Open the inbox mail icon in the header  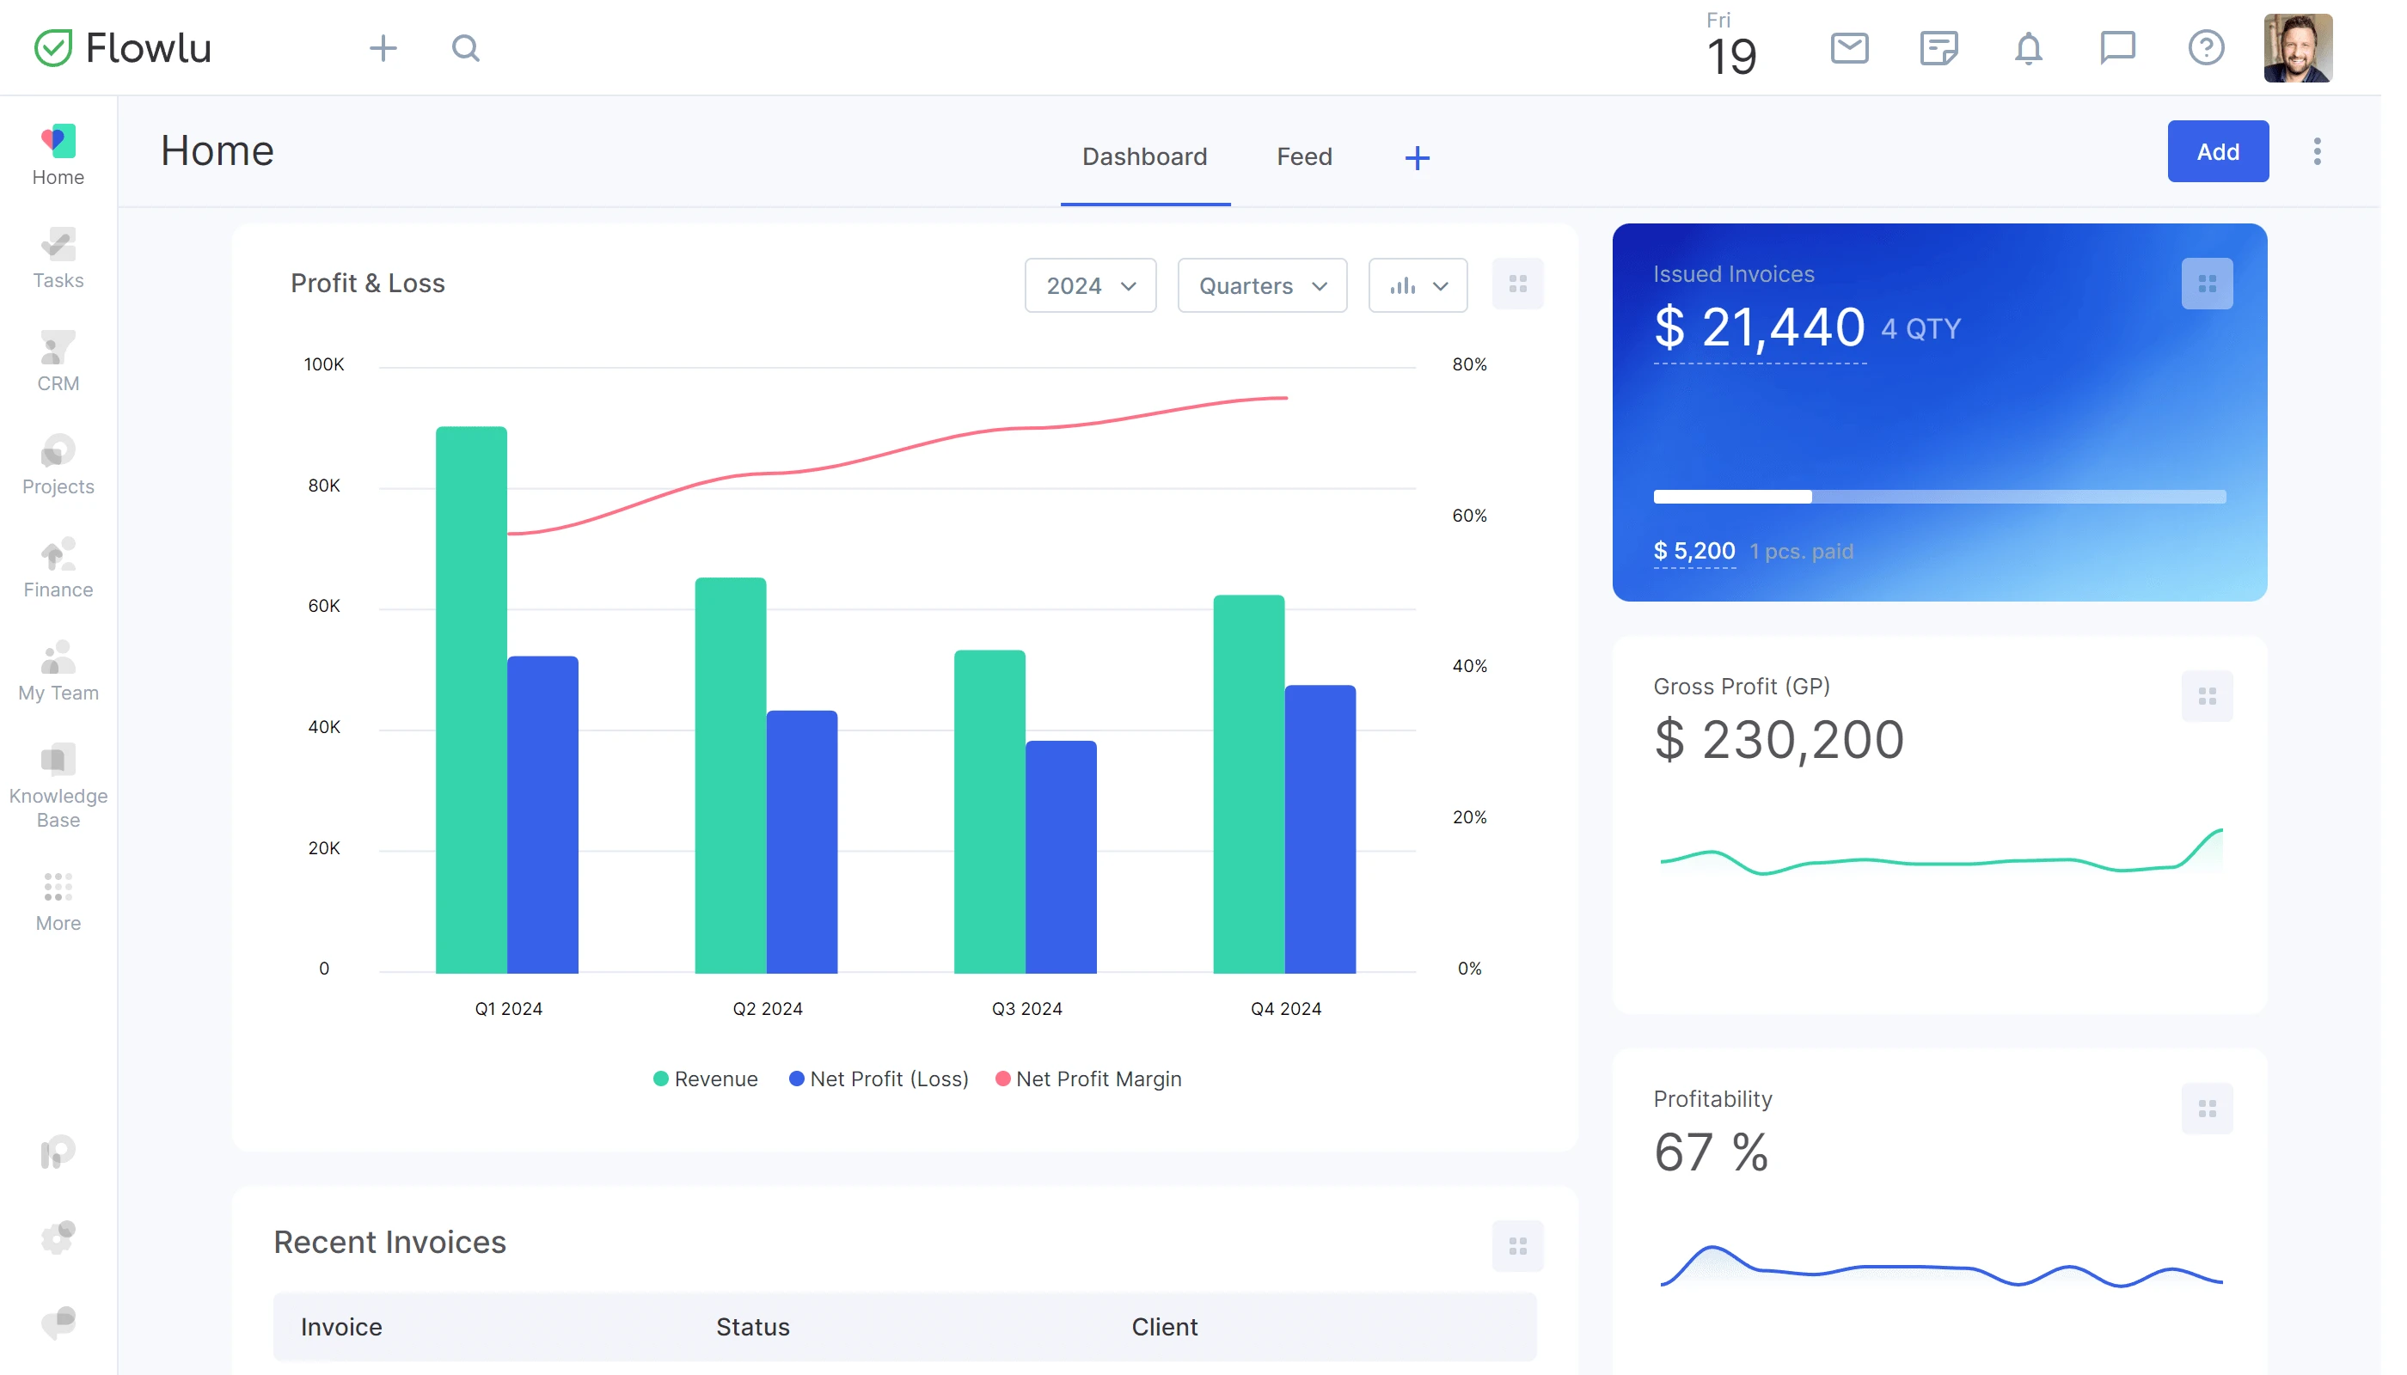1850,47
